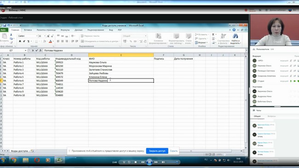Click the AutoSum sigma icon

[213, 34]
